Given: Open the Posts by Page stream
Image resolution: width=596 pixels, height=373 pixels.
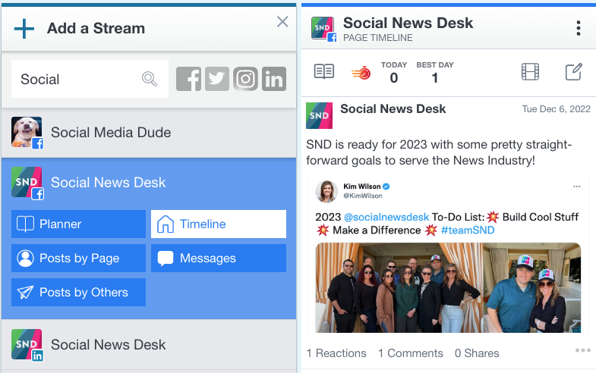Looking at the screenshot, I should click(x=78, y=258).
